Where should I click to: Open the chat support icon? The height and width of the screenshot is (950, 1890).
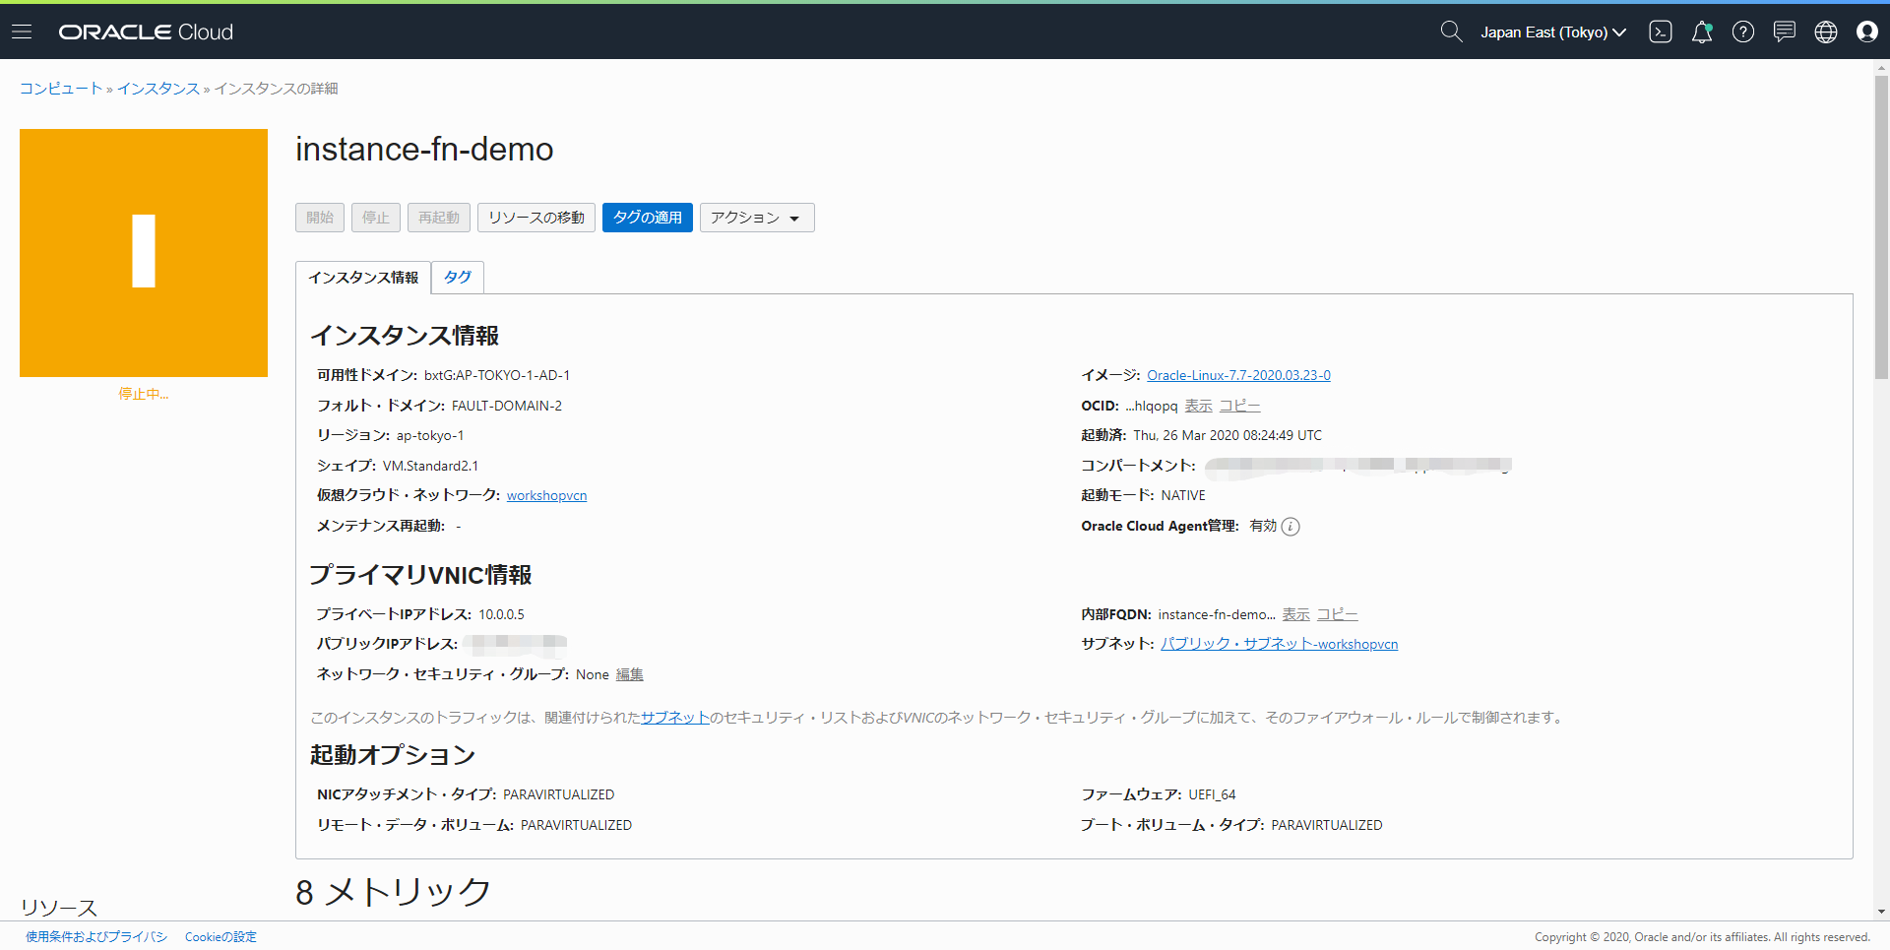click(1784, 32)
